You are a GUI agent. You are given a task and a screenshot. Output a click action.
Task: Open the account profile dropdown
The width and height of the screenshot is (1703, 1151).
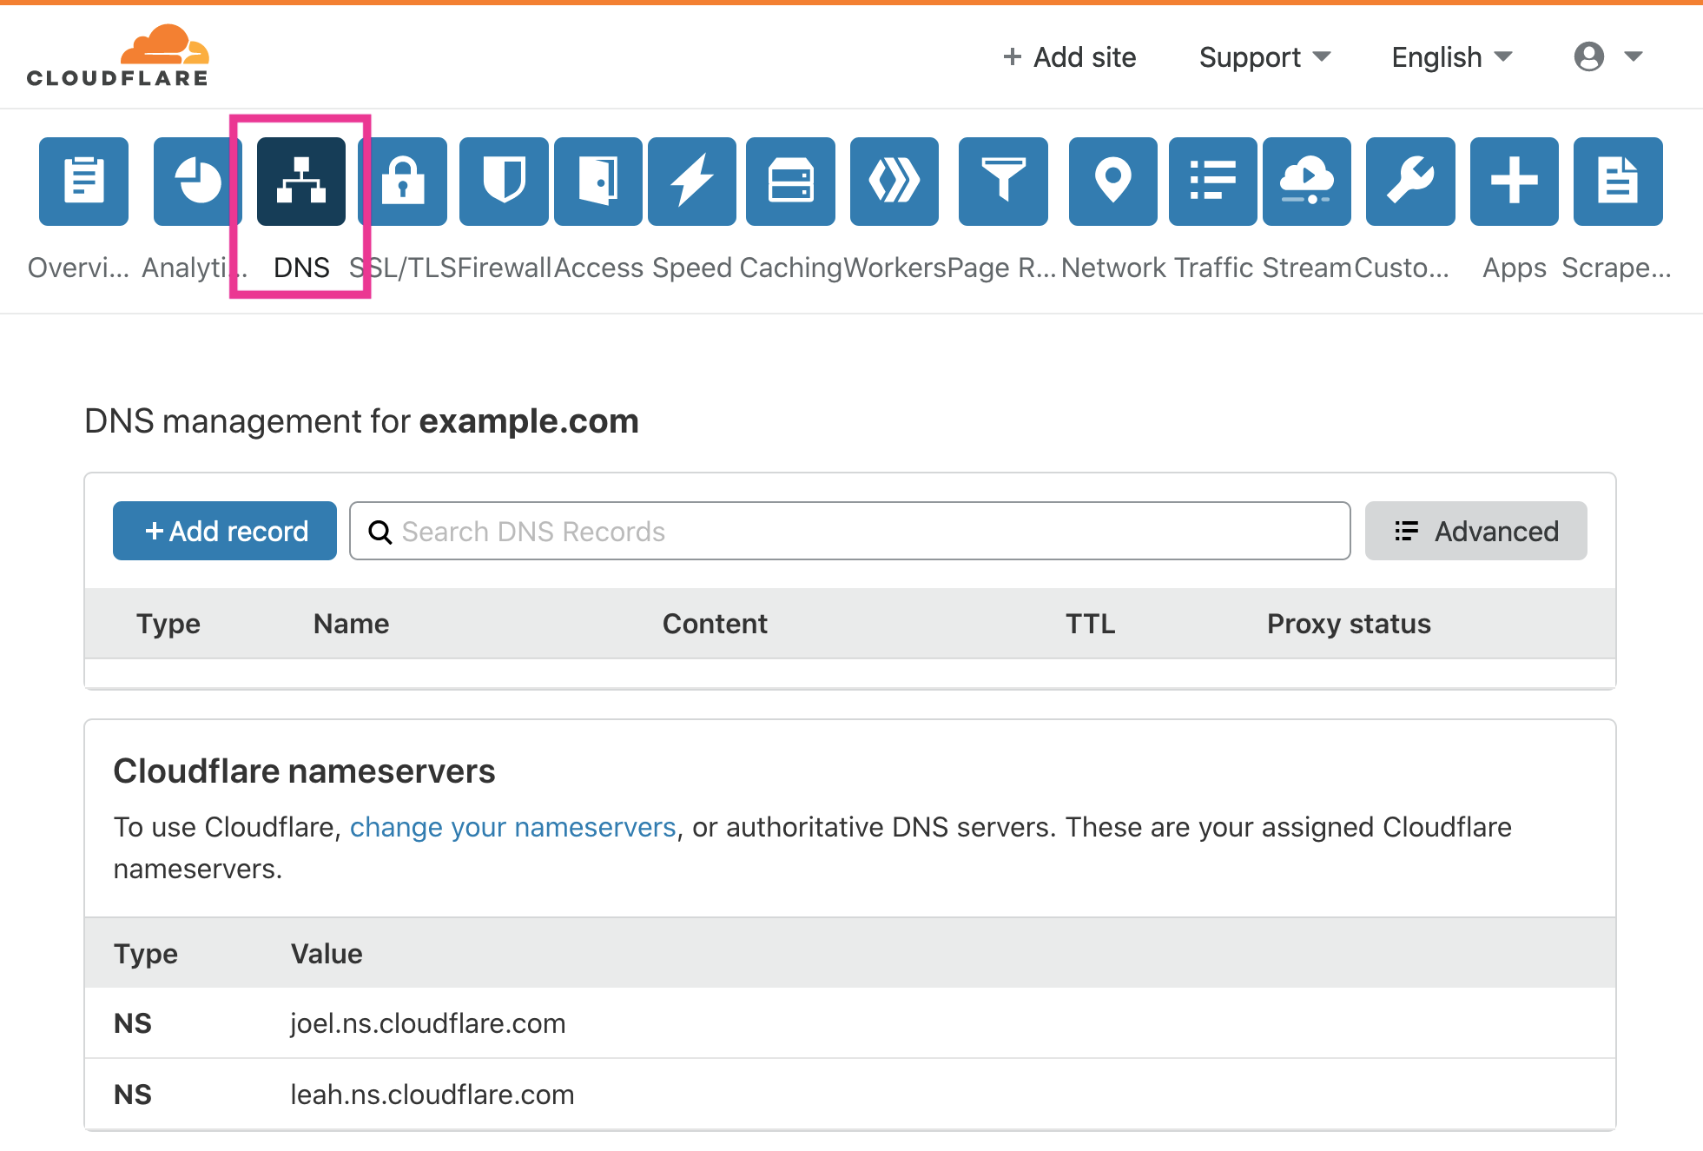coord(1605,56)
